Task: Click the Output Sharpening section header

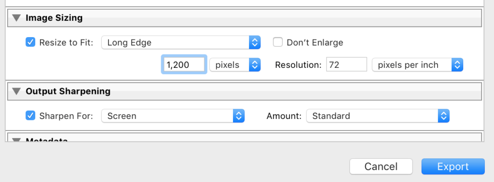Action: [x=245, y=91]
